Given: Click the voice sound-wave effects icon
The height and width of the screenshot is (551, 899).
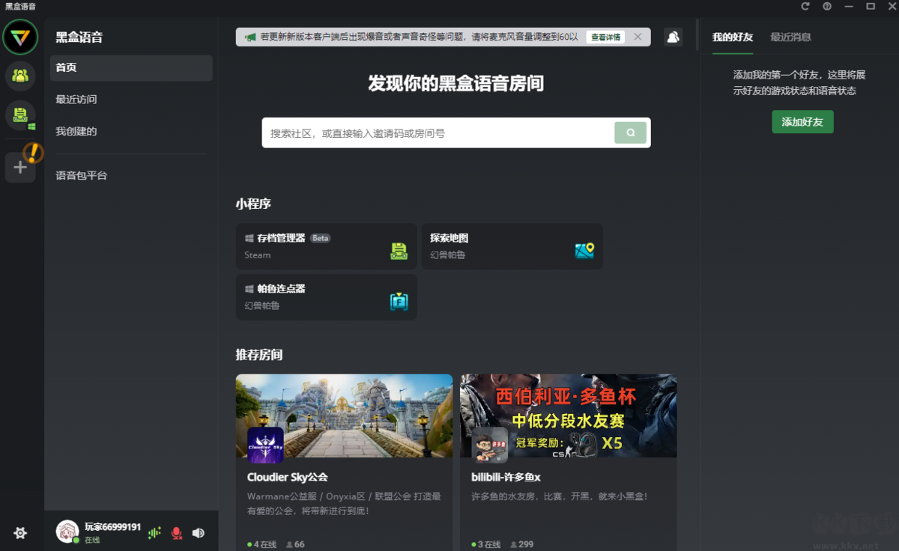Looking at the screenshot, I should tap(154, 532).
